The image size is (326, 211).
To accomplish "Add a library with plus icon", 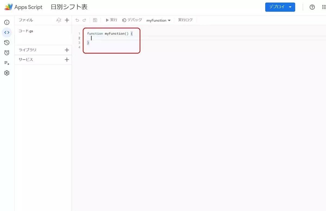I will (67, 50).
